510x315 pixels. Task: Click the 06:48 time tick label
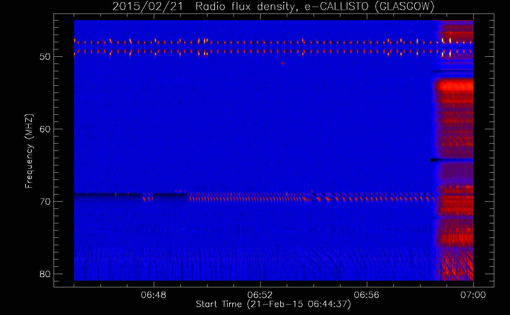(x=154, y=295)
